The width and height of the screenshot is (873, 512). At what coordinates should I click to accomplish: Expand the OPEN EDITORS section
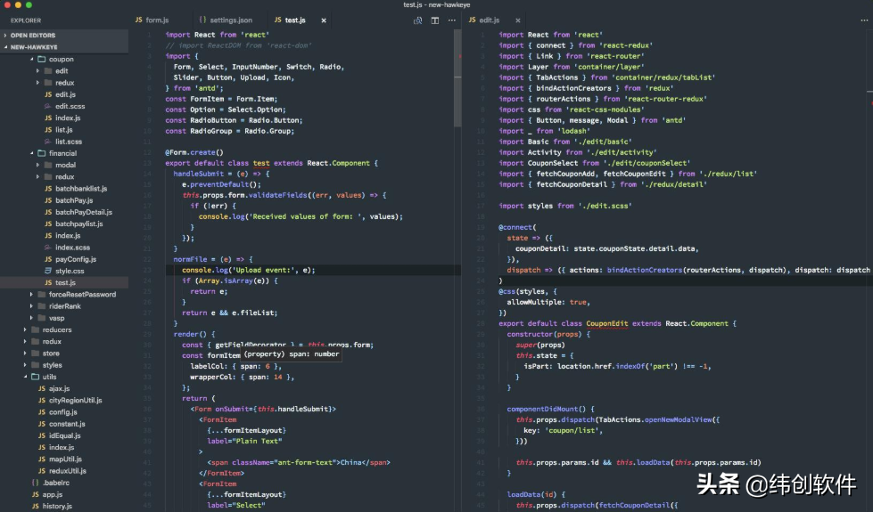tap(6, 36)
